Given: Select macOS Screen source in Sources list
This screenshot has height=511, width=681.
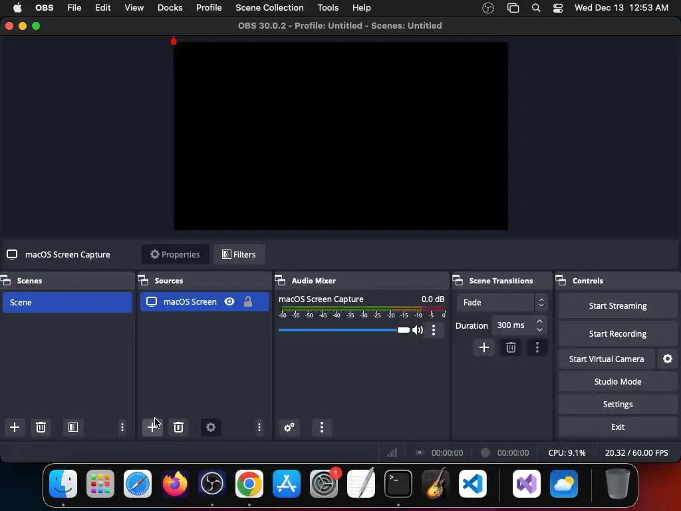Looking at the screenshot, I should pyautogui.click(x=205, y=301).
